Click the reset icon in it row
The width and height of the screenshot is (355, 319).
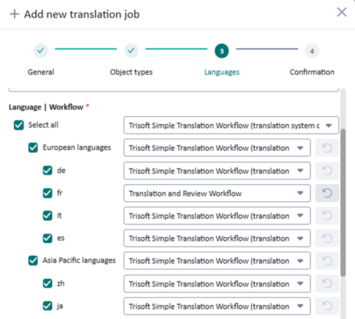(327, 216)
